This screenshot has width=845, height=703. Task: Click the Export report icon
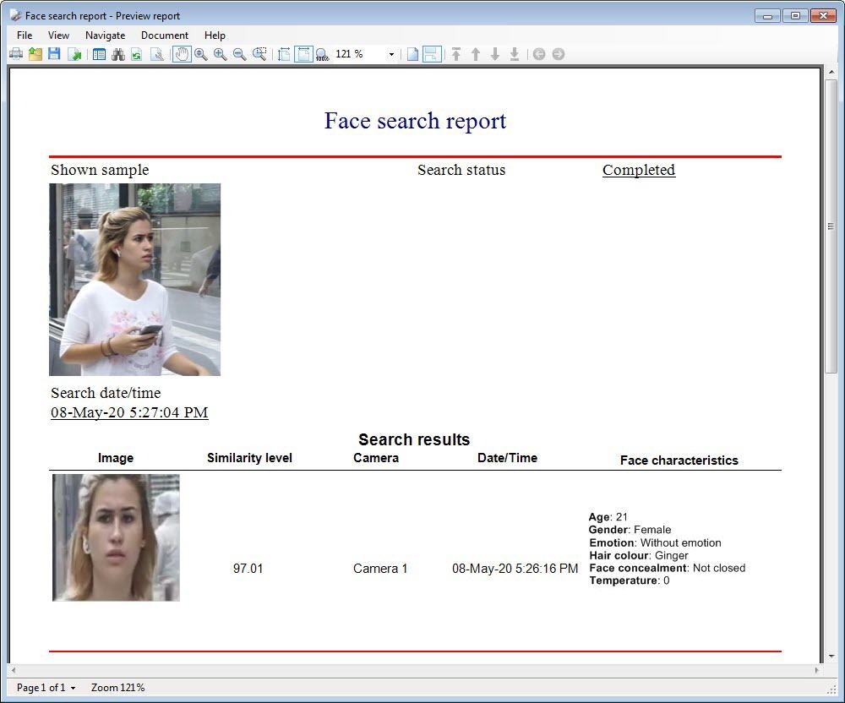(x=74, y=54)
